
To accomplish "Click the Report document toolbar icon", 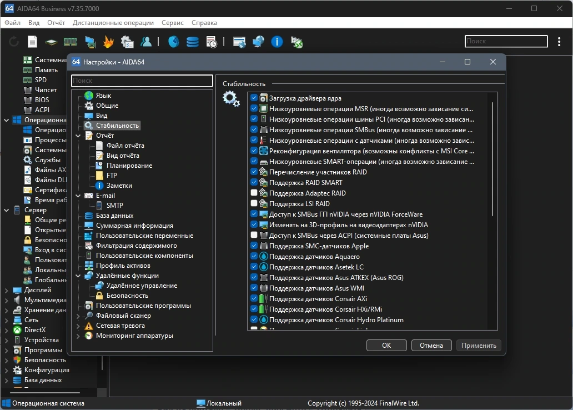I will pyautogui.click(x=33, y=42).
